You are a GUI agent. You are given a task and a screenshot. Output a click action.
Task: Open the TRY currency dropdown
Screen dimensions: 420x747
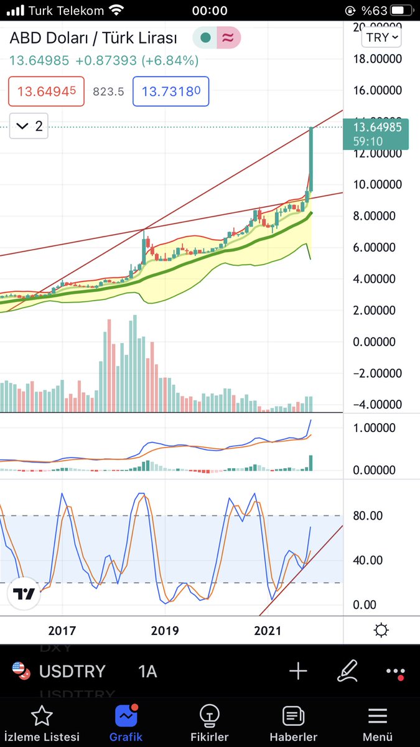[x=383, y=37]
